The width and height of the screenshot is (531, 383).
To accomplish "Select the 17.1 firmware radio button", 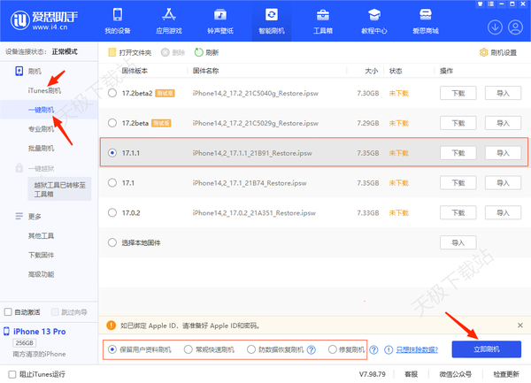I will click(x=112, y=183).
